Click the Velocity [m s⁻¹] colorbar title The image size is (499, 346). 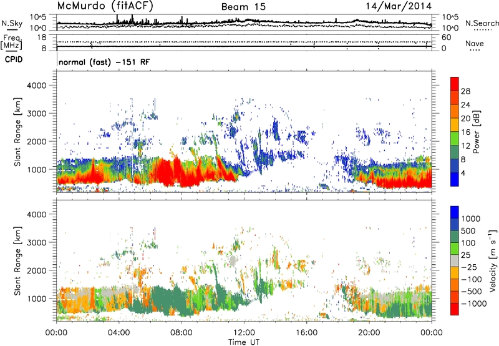pyautogui.click(x=493, y=260)
